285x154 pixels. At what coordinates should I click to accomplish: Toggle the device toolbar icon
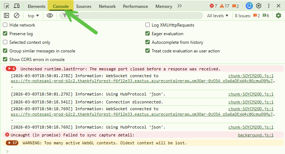(x=17, y=6)
